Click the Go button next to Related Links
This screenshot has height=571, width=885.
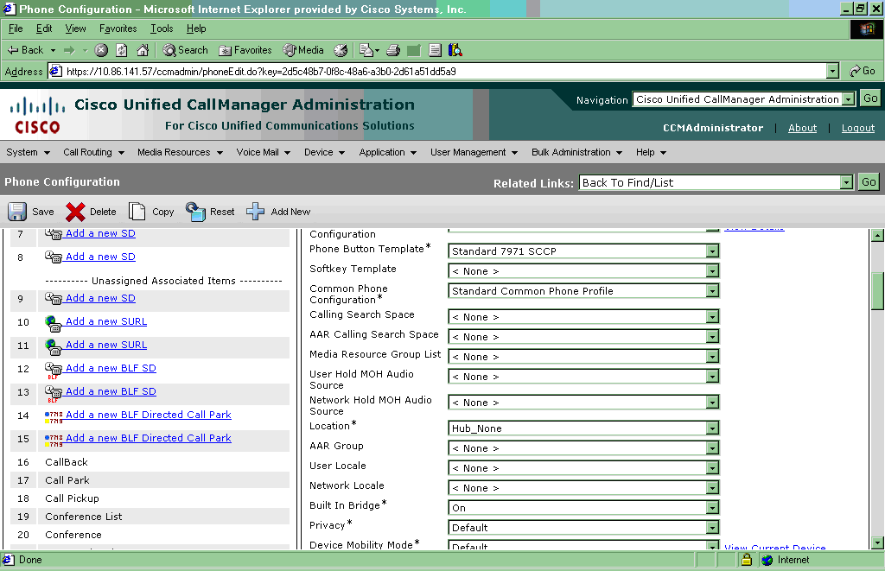[x=868, y=181]
